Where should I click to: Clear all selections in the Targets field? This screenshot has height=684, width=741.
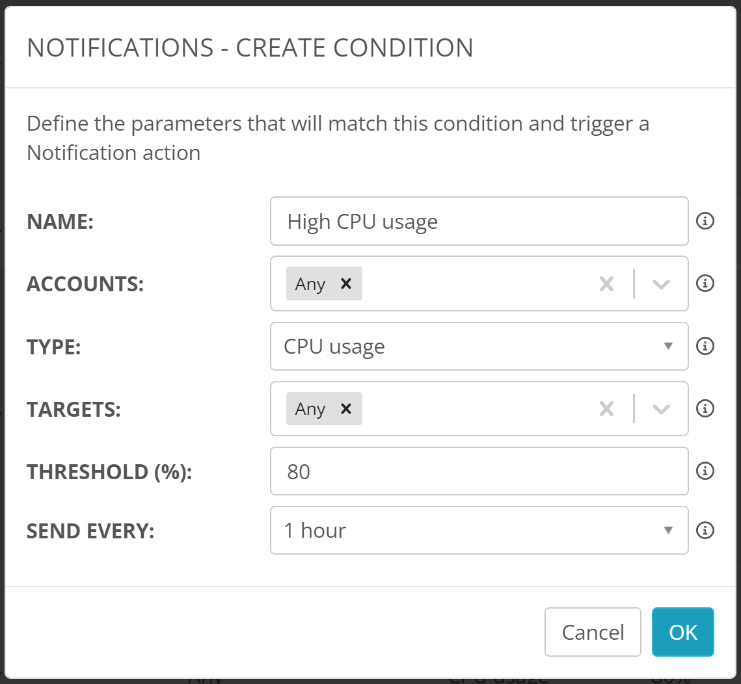[x=606, y=408]
